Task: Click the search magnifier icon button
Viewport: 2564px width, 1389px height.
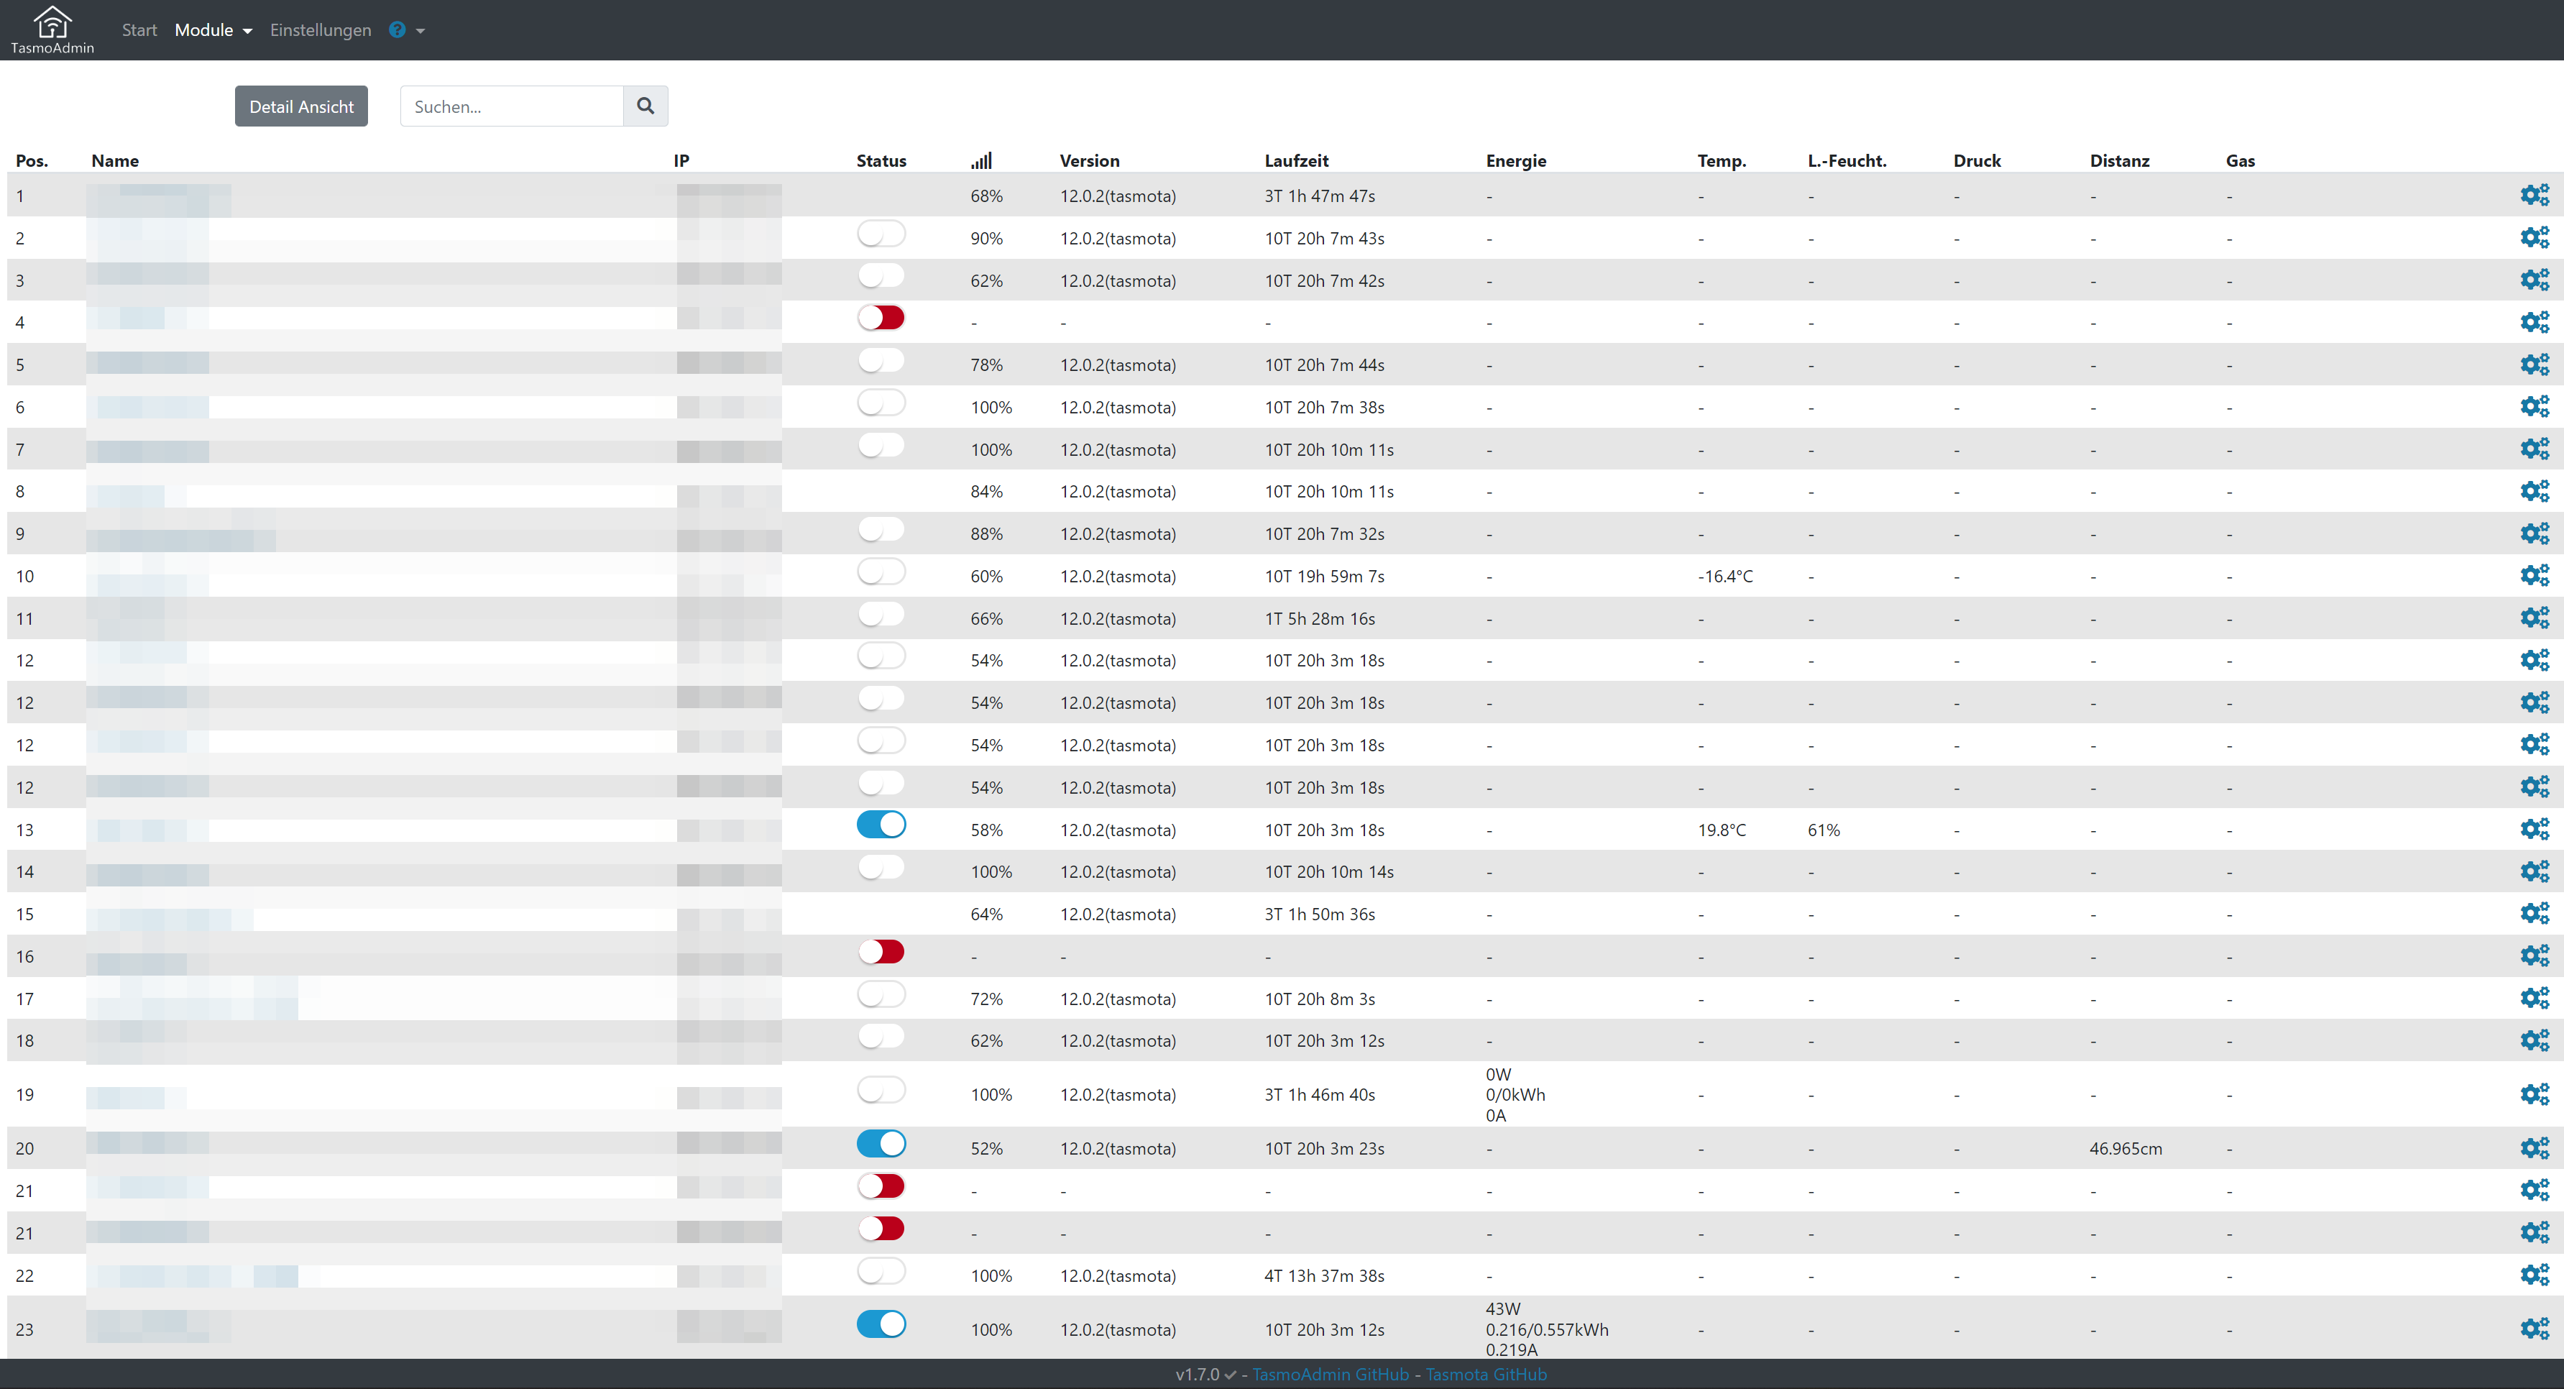Action: pos(645,106)
